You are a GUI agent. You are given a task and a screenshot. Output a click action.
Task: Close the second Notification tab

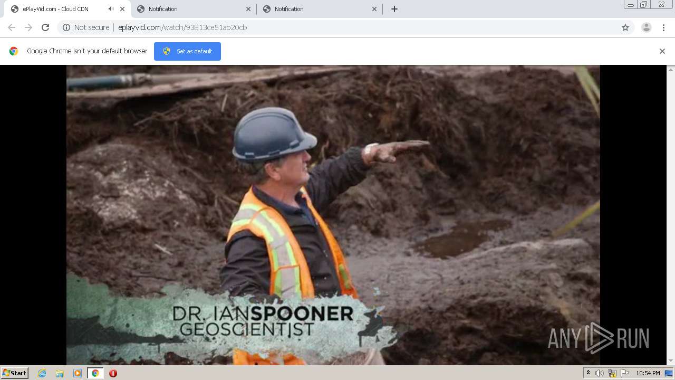pyautogui.click(x=374, y=9)
